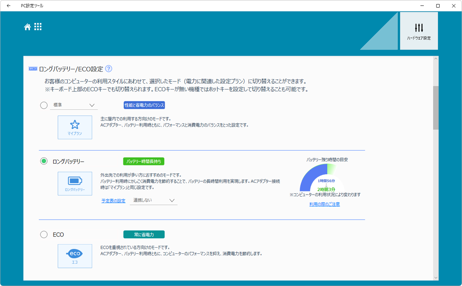Go to home via house icon
462x286 pixels.
click(x=27, y=27)
